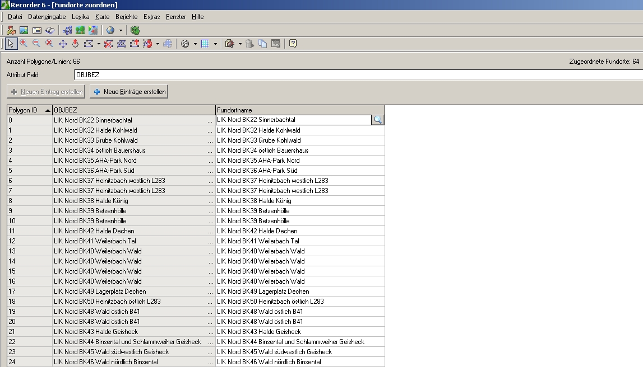
Task: Select the zoom out magnifier tool
Action: click(x=36, y=44)
